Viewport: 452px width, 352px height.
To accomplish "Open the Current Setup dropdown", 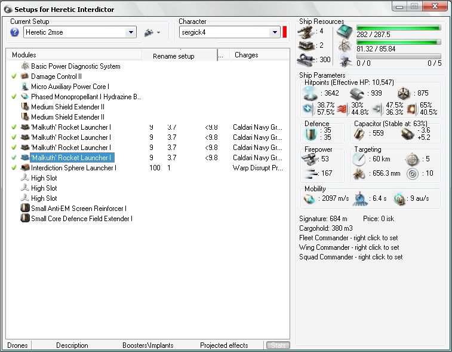I will (x=131, y=32).
